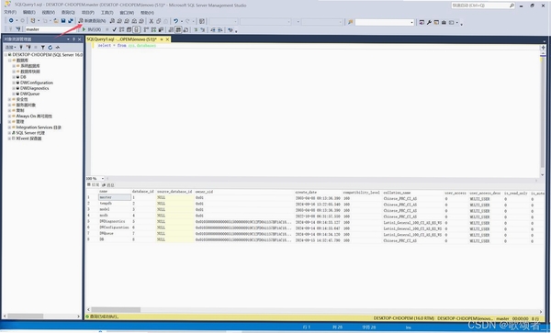Switch to the 消息 (Messages) tab
Screen dimensions: 551x333
108,185
